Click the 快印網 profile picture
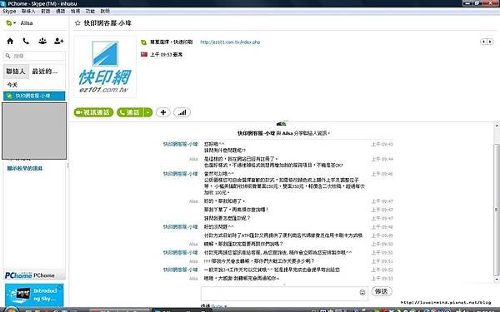This screenshot has width=500, height=312. [105, 67]
